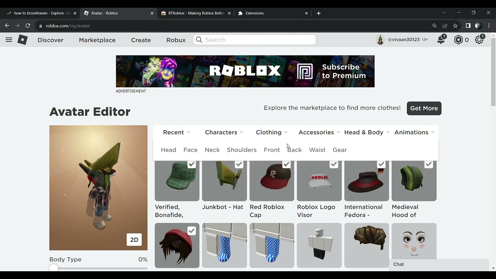View site information lock icon
The width and height of the screenshot is (496, 279).
(x=40, y=26)
